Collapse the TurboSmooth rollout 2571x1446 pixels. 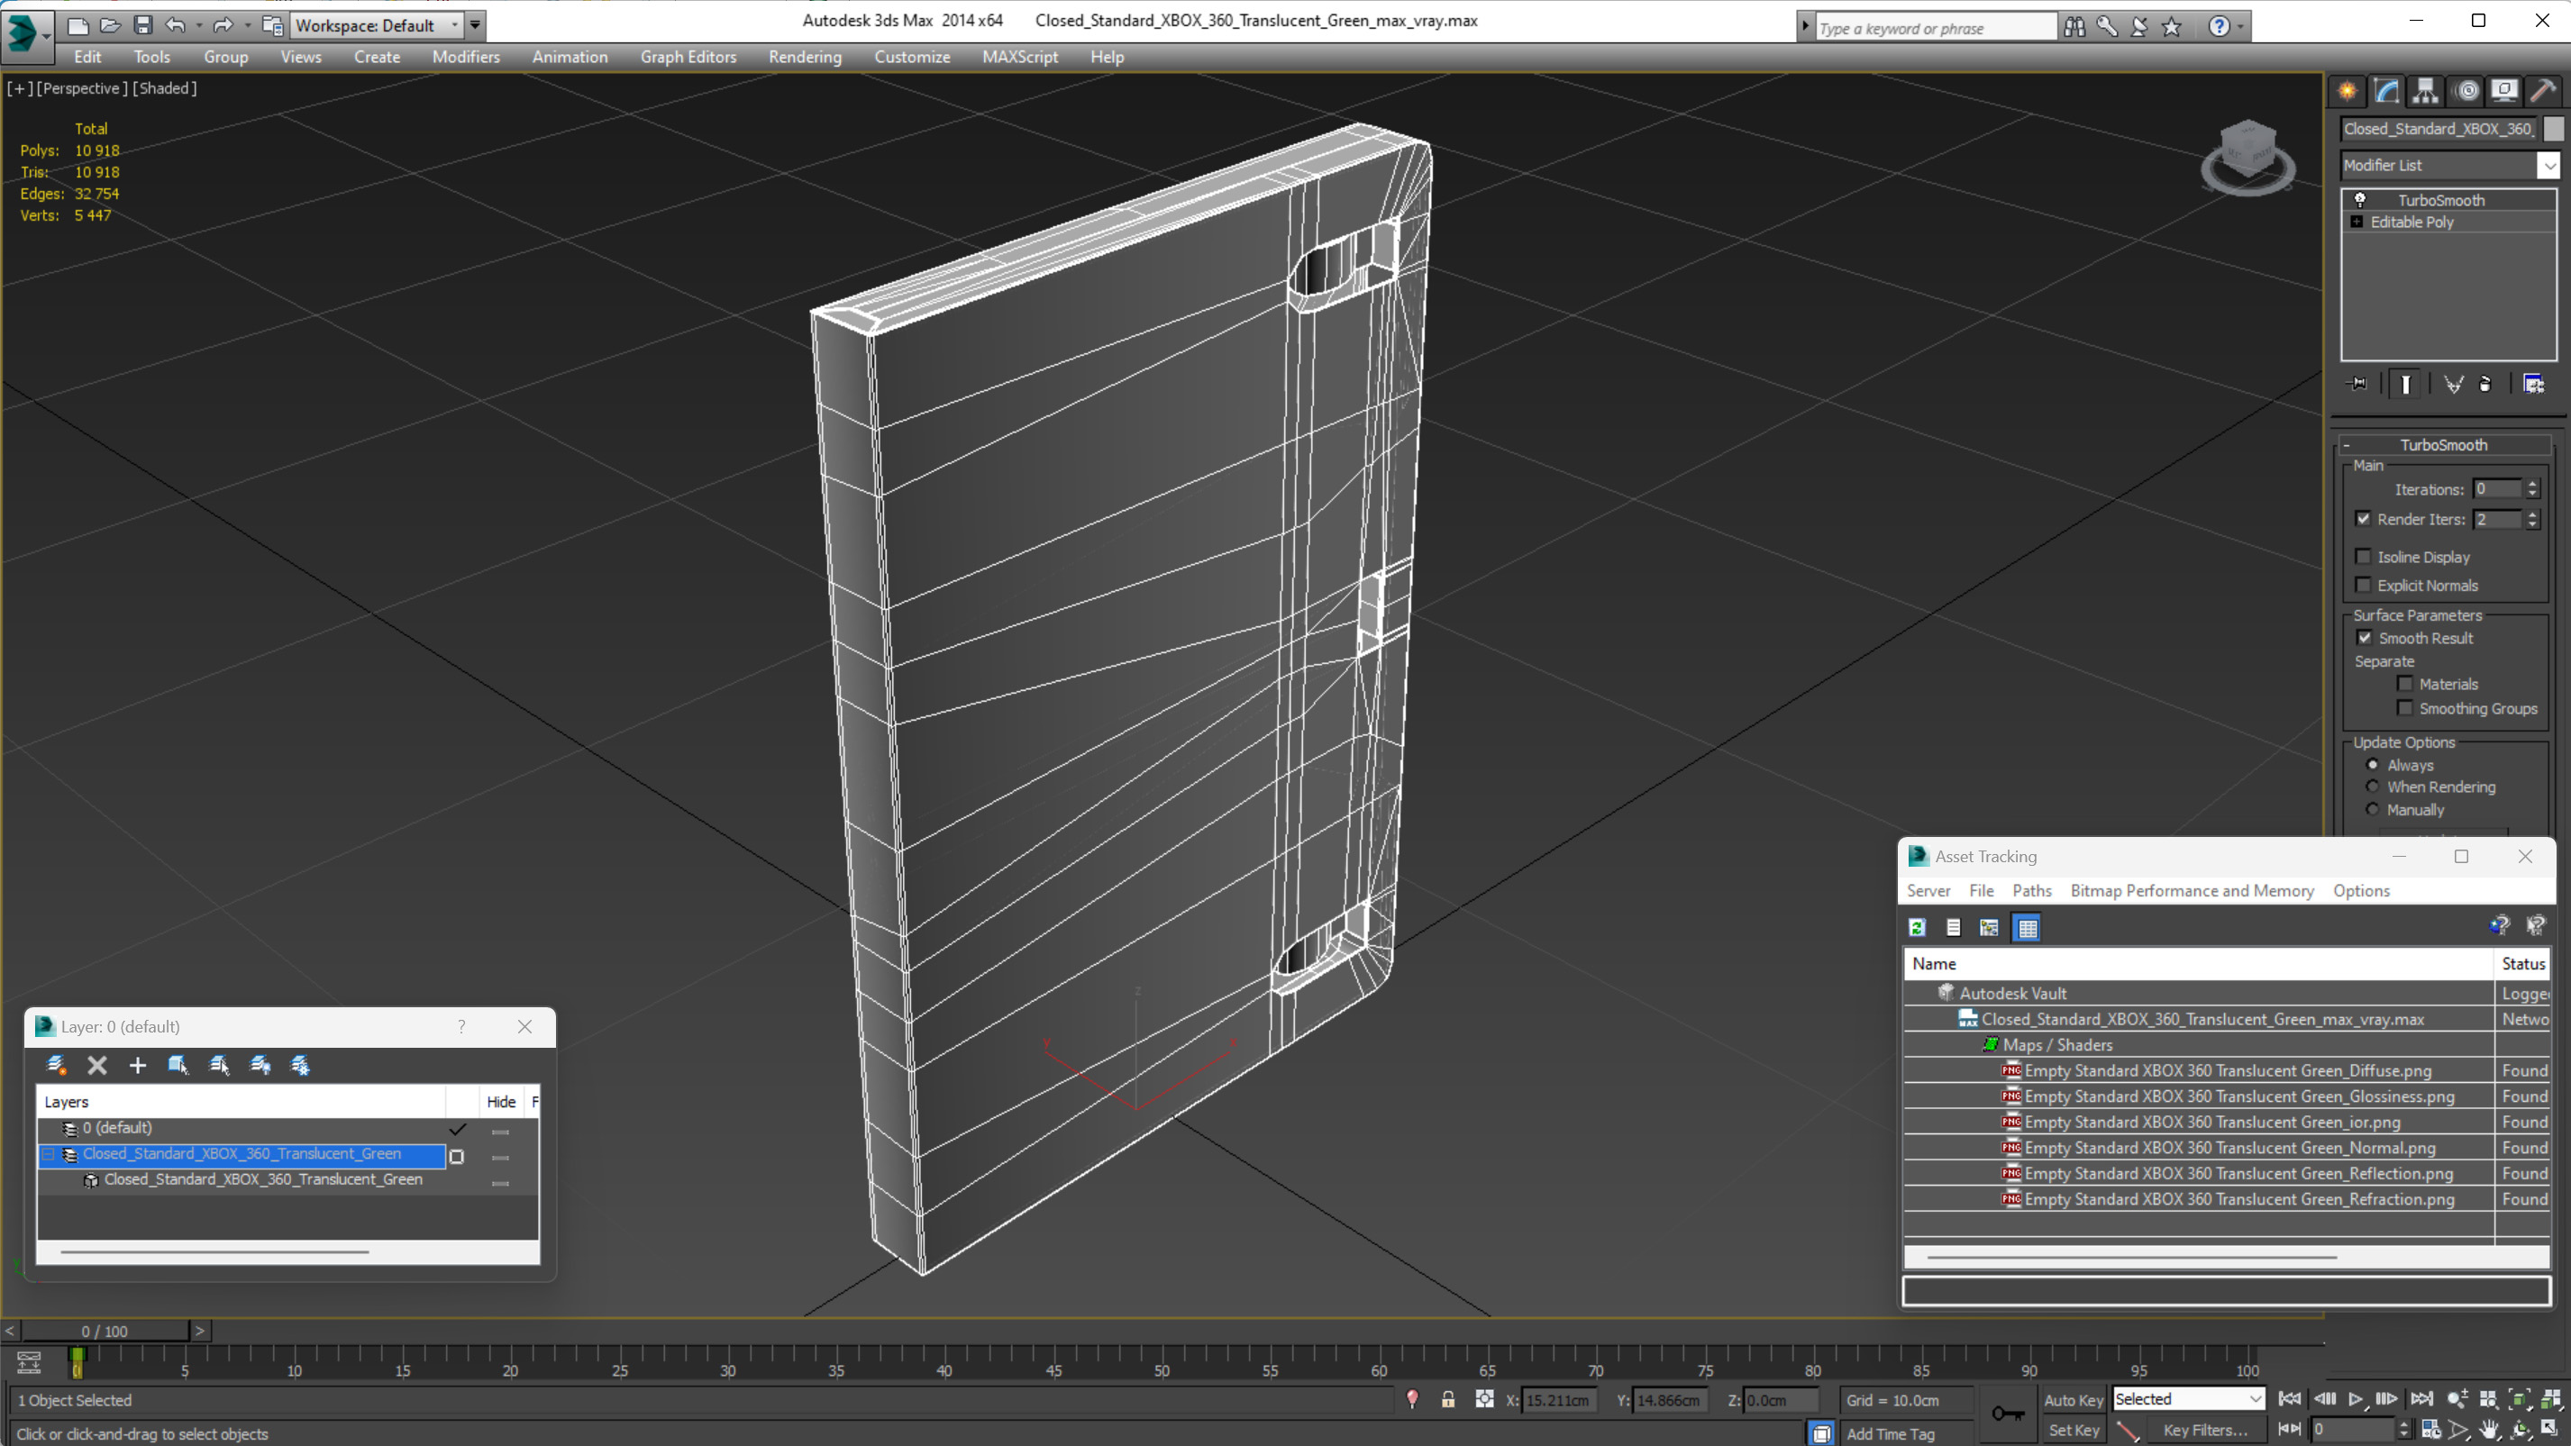(x=2346, y=445)
